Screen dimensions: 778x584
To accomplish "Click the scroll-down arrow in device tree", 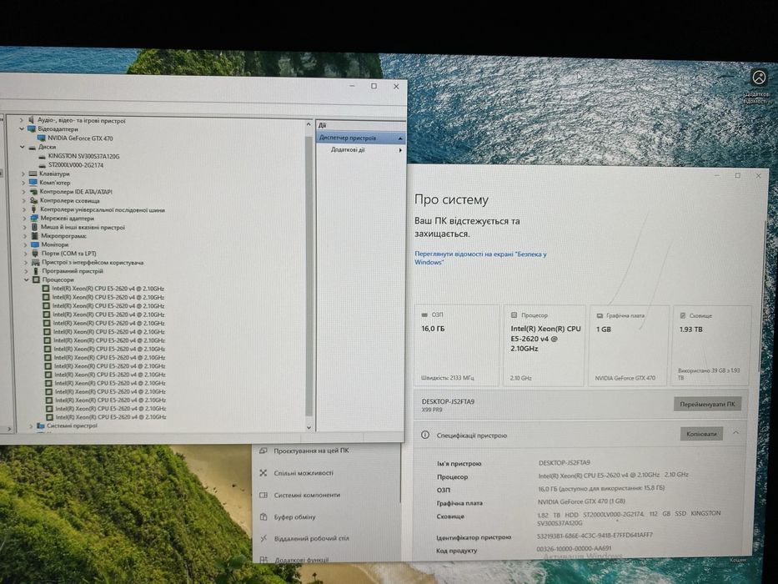I will pyautogui.click(x=309, y=427).
